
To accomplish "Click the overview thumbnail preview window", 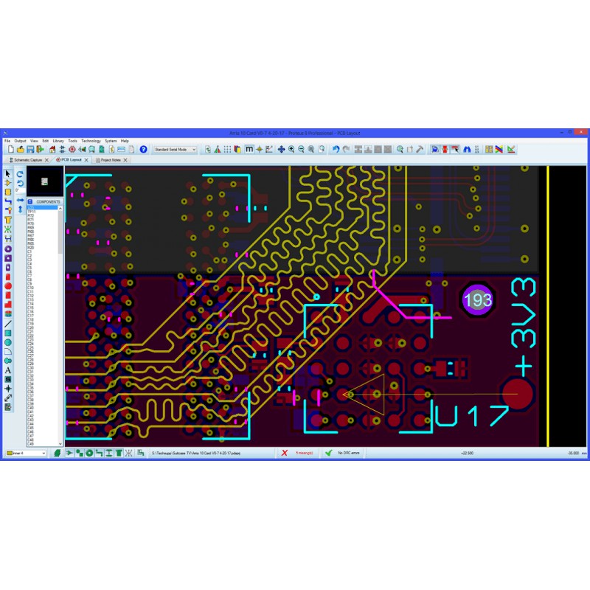I will pyautogui.click(x=45, y=181).
